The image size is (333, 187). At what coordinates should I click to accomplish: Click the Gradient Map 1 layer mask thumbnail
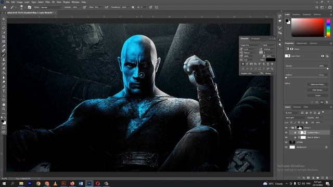[303, 133]
